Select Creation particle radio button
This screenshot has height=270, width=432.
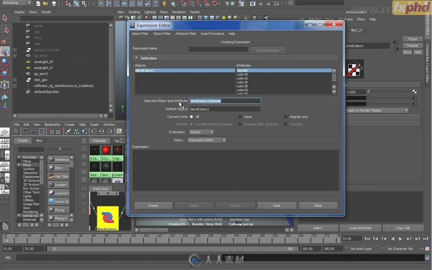coord(286,124)
